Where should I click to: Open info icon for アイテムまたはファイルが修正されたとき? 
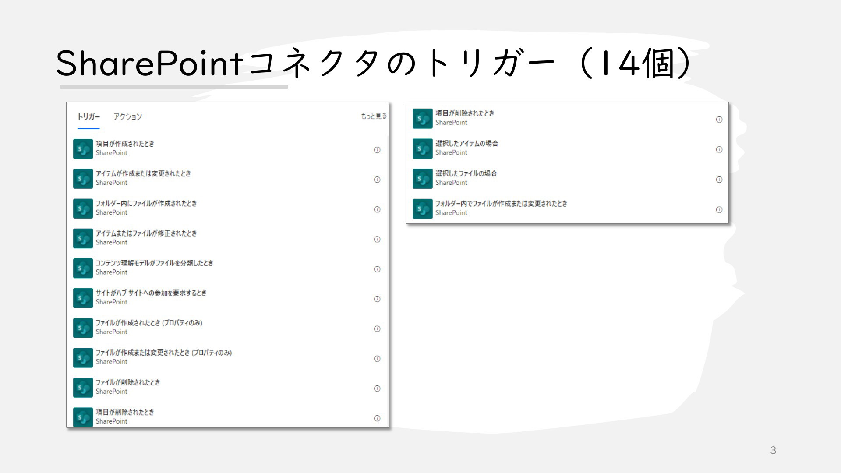coord(377,239)
